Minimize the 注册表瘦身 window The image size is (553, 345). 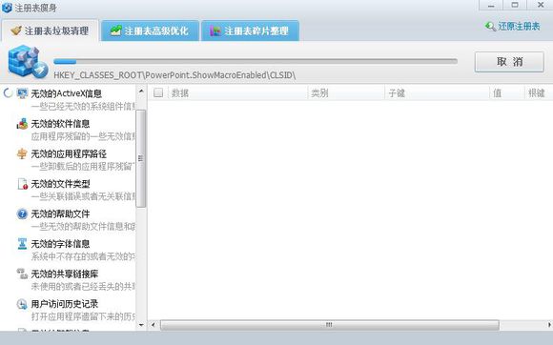[x=491, y=5]
